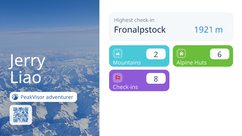Click the Check-ins label text
The width and height of the screenshot is (242, 136).
(125, 87)
